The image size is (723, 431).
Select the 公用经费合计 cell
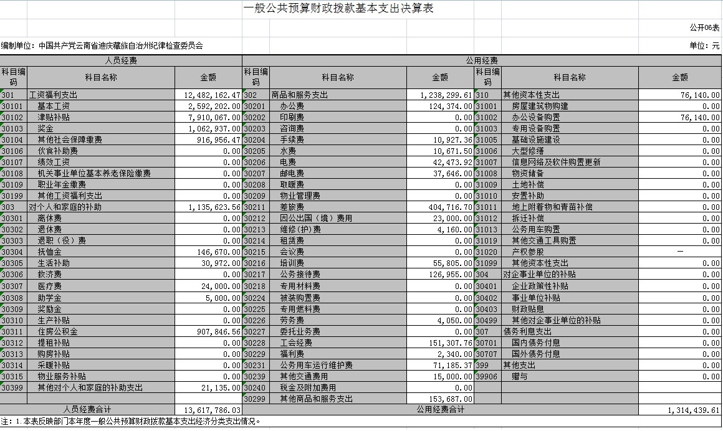[441, 409]
